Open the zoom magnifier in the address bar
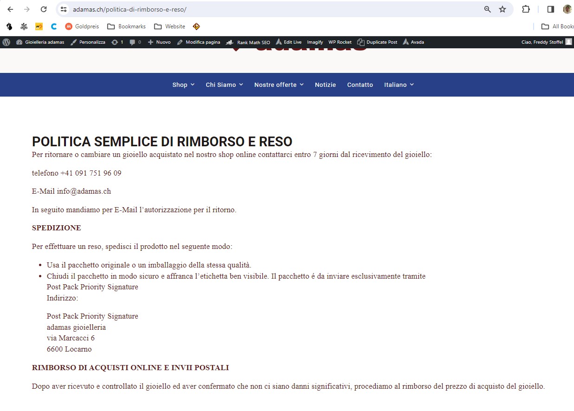The image size is (574, 411). [487, 9]
